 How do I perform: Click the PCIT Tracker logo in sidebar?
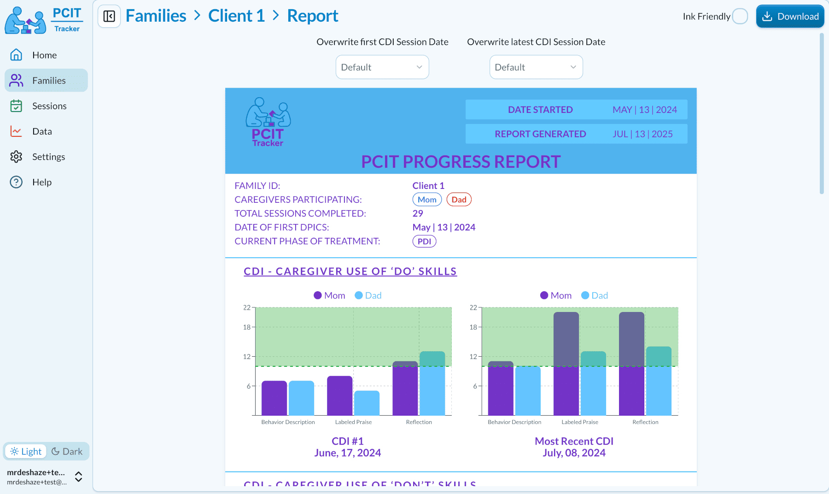pos(44,20)
